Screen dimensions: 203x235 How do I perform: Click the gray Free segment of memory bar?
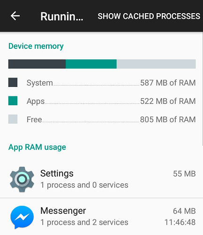click(x=156, y=64)
